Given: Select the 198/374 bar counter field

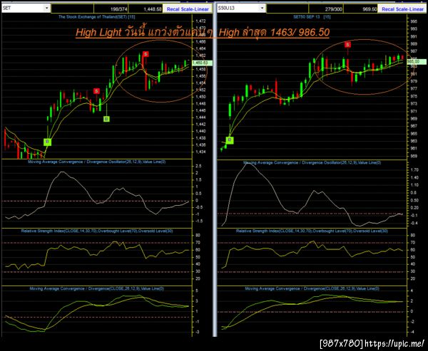Looking at the screenshot, I should coord(111,9).
